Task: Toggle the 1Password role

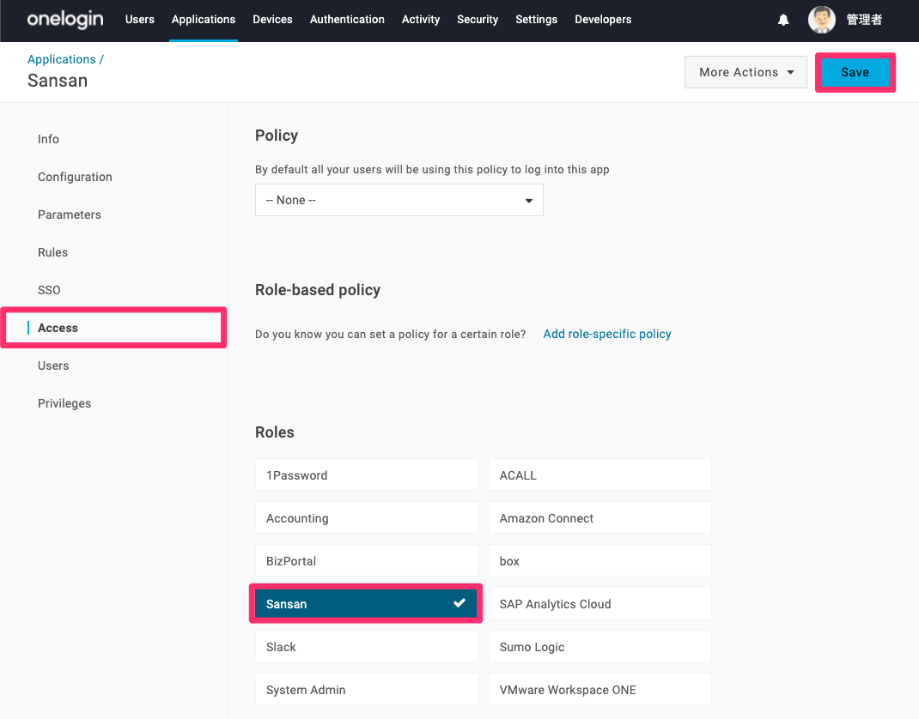Action: point(366,474)
